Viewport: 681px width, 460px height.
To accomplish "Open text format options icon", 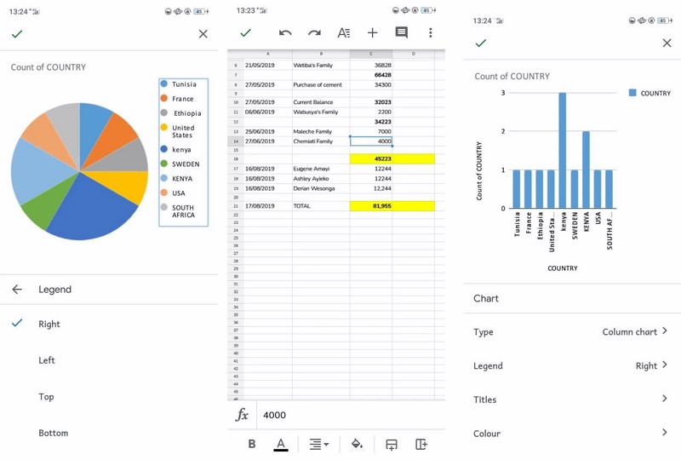I will pos(344,32).
